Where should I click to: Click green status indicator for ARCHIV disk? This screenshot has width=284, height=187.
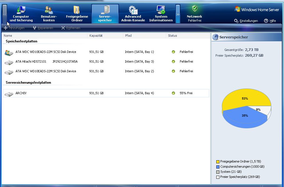tap(173, 93)
